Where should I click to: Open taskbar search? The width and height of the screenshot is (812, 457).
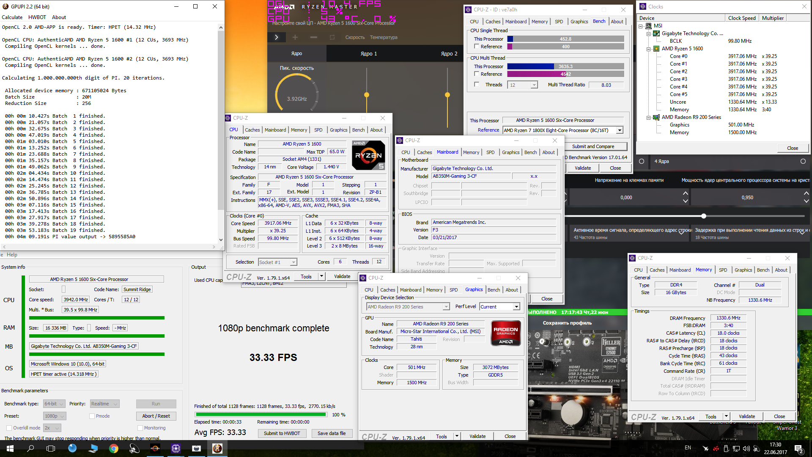click(x=30, y=449)
